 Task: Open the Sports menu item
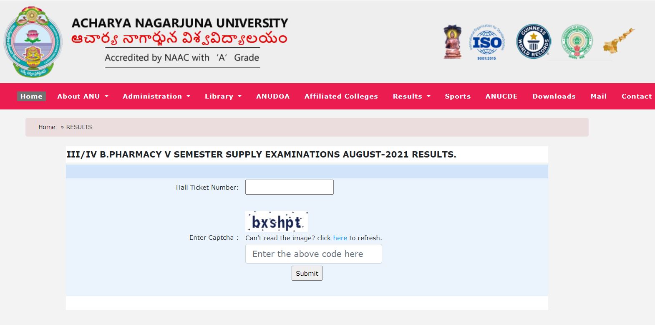click(458, 96)
